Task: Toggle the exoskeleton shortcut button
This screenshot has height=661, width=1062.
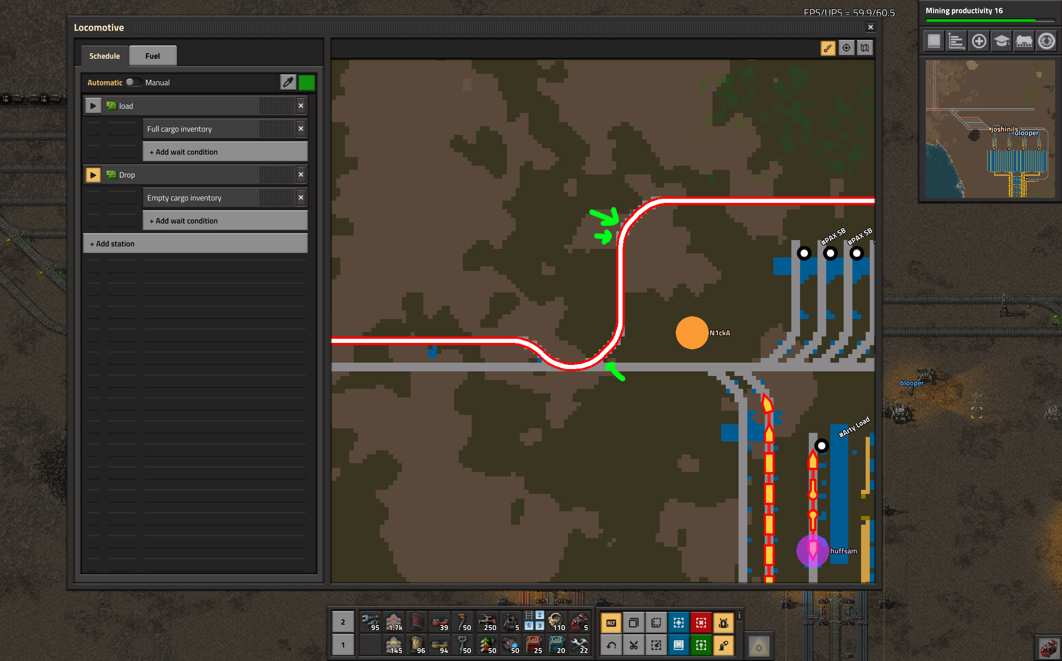Action: tap(723, 645)
